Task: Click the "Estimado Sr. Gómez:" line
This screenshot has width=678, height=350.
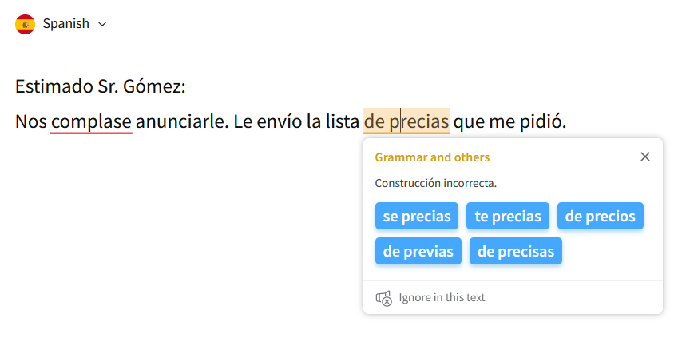Action: [x=100, y=86]
